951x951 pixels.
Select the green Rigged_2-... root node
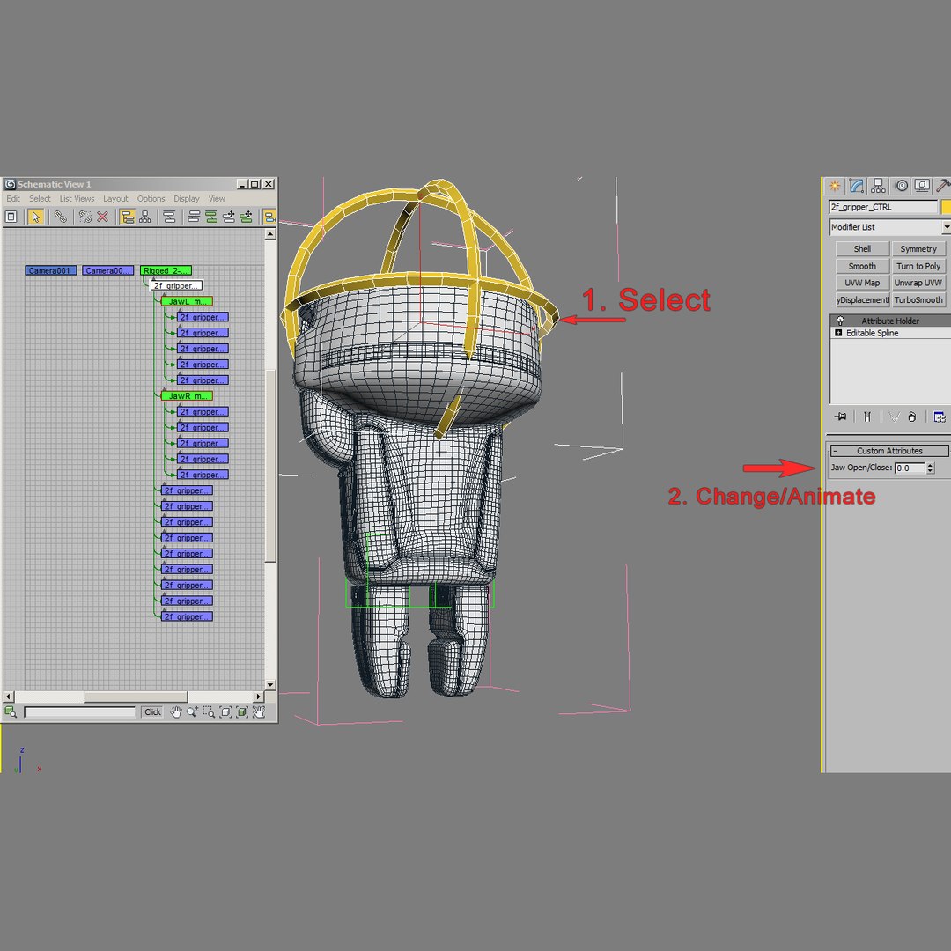pos(166,270)
